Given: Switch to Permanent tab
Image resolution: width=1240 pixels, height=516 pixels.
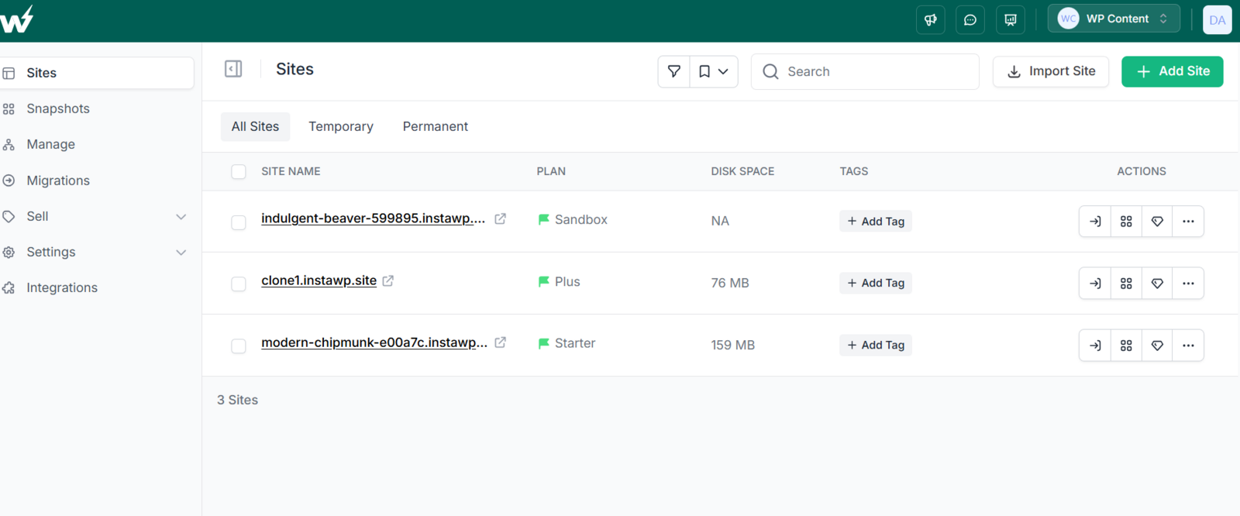Looking at the screenshot, I should [436, 126].
